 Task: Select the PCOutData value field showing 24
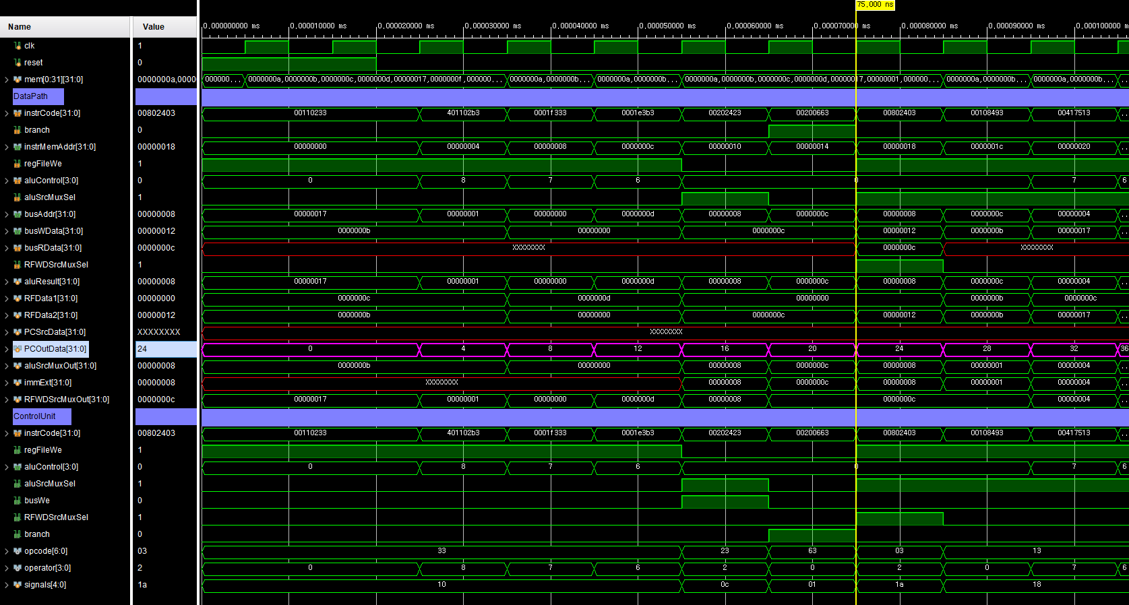pos(166,349)
